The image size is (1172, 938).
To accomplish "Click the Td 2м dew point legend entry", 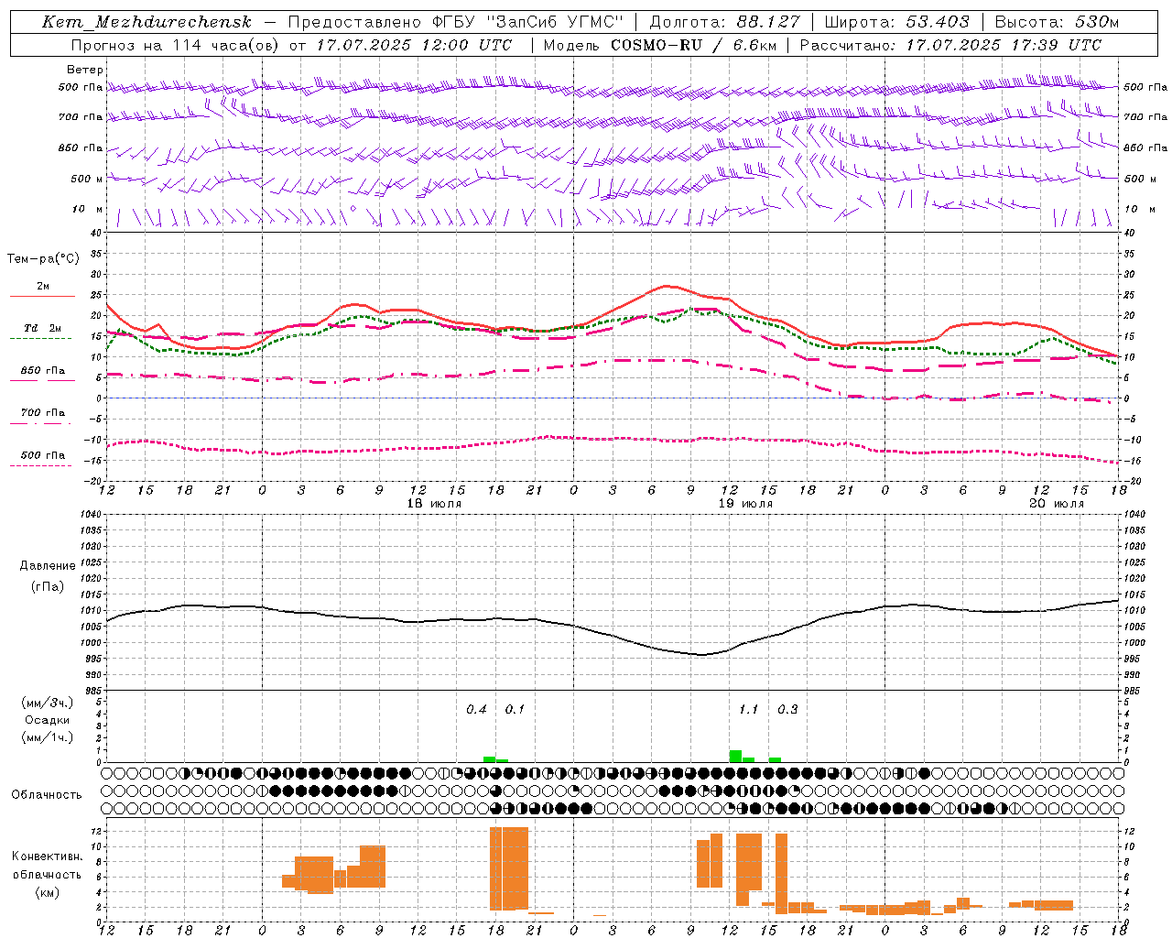I will click(42, 328).
